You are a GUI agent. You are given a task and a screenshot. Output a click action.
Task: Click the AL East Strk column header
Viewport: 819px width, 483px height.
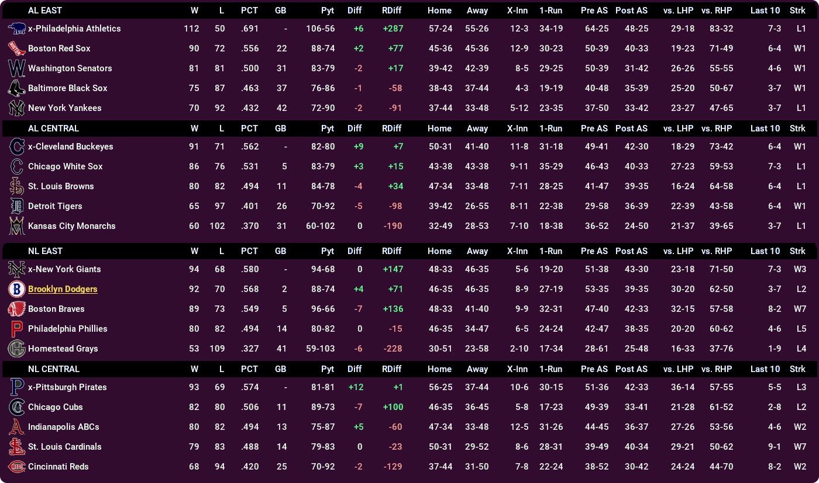click(x=797, y=11)
